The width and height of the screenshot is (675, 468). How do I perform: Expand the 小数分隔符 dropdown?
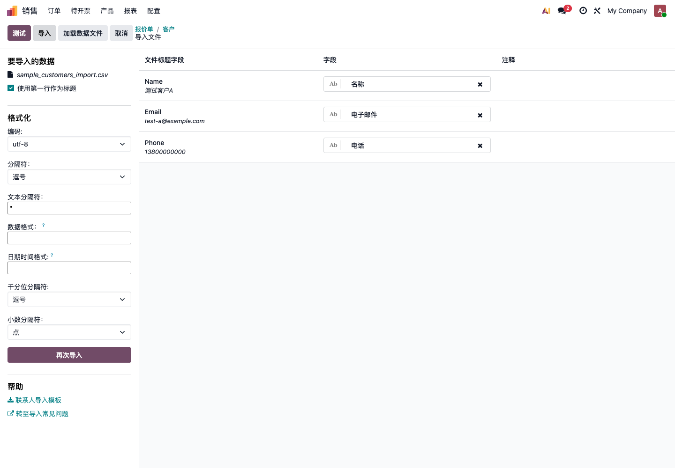(69, 332)
